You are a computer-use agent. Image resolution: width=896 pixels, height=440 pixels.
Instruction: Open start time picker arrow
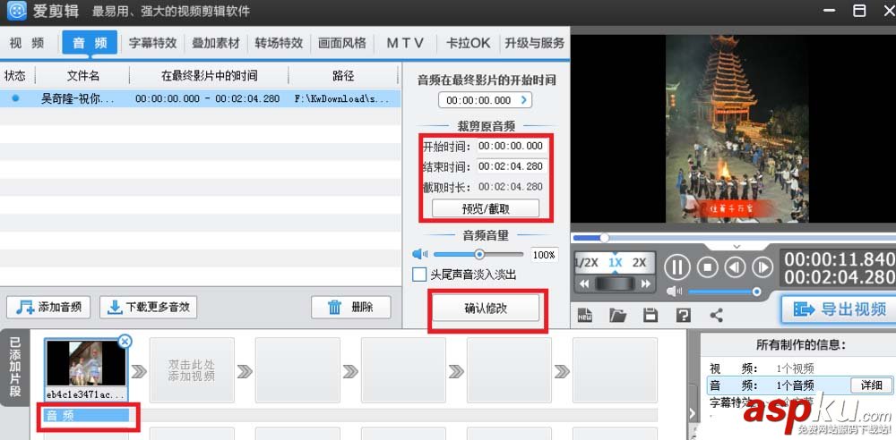coord(524,100)
